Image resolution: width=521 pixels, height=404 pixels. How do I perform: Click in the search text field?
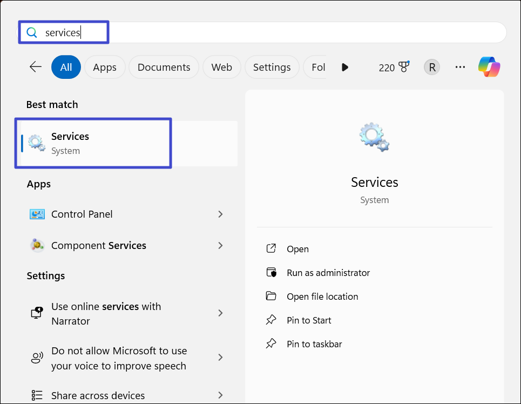270,33
